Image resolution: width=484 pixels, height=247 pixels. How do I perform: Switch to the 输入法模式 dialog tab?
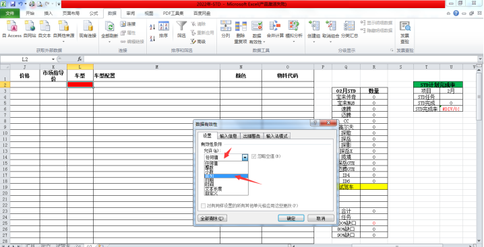[277, 136]
